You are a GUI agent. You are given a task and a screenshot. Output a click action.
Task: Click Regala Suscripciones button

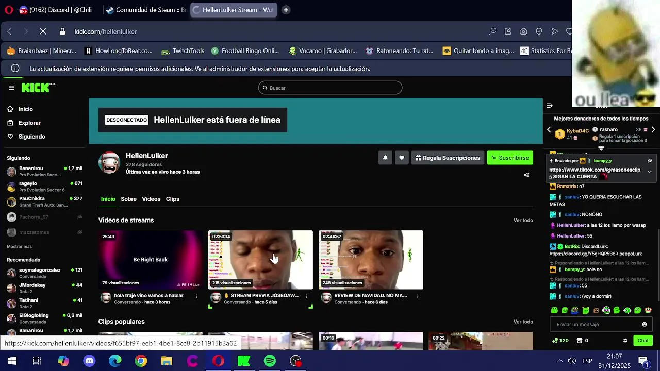[448, 158]
